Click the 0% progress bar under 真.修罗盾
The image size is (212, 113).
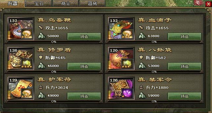click(54, 72)
